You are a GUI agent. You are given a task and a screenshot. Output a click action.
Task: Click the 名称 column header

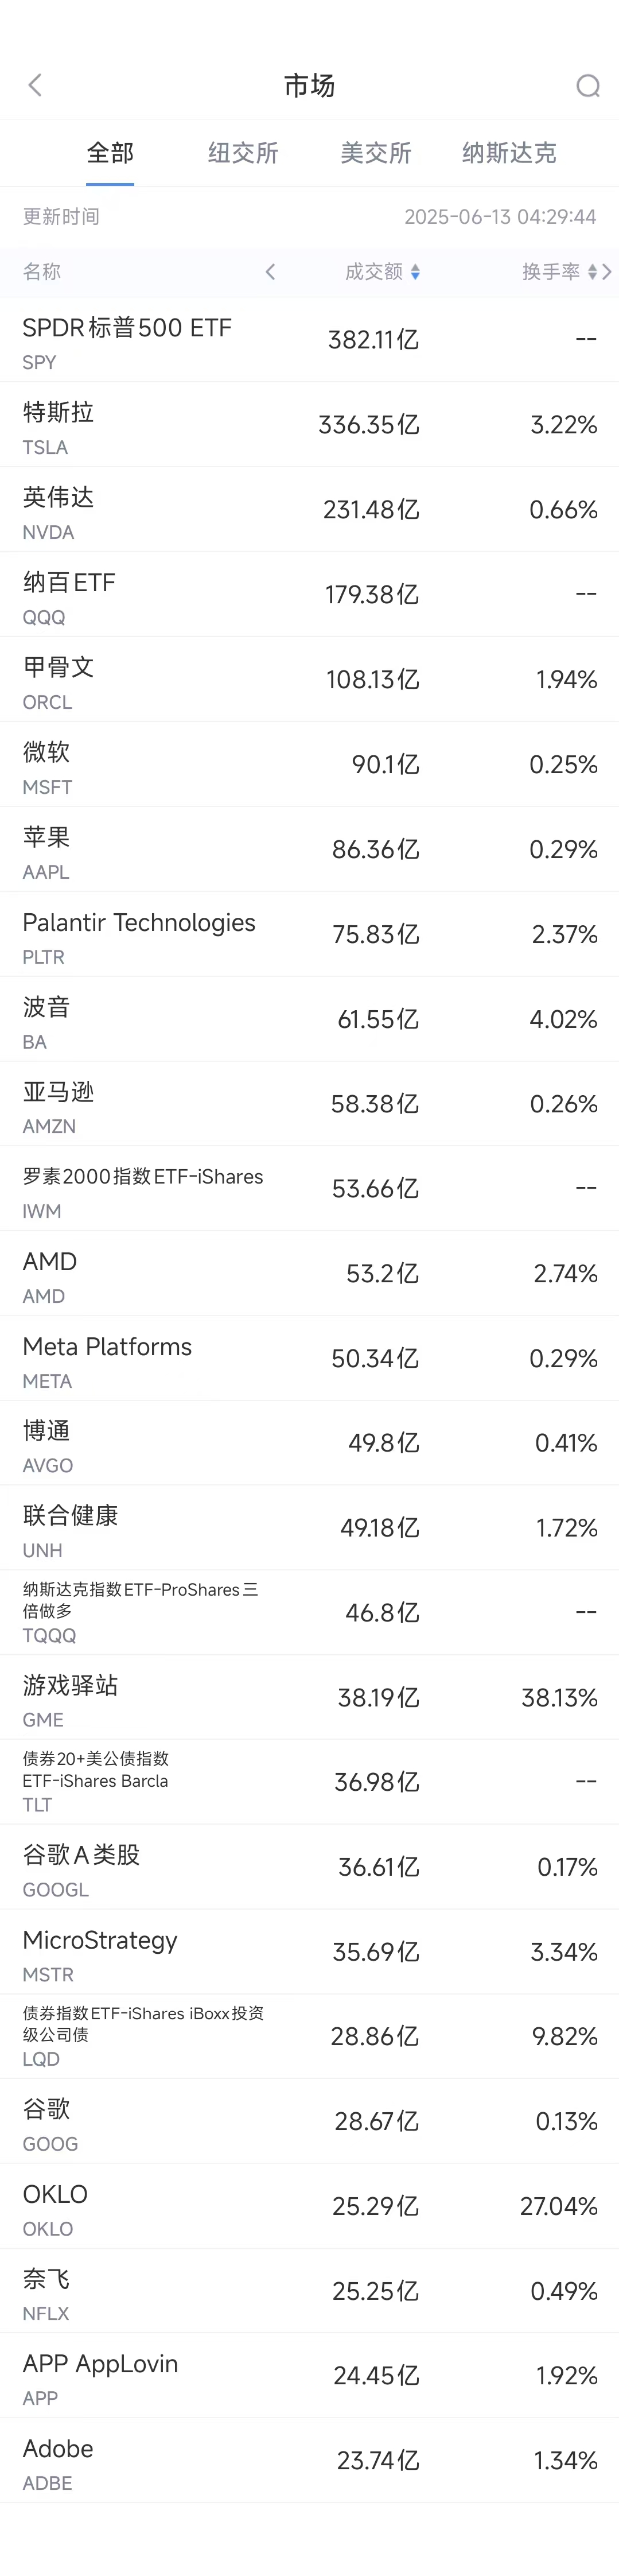point(42,272)
